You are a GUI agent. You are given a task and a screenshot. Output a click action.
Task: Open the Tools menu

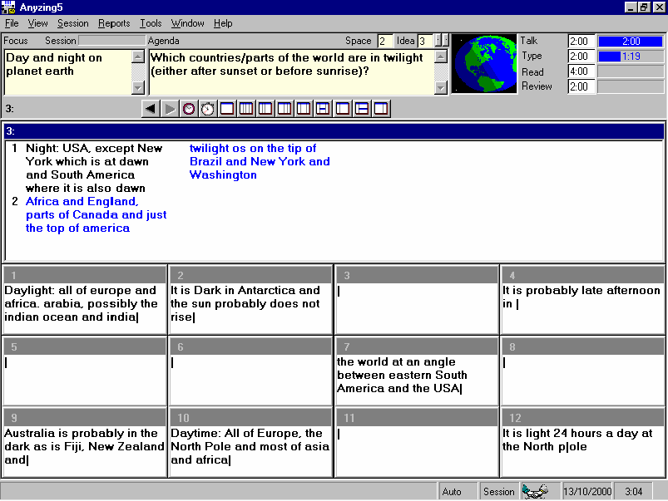(151, 23)
